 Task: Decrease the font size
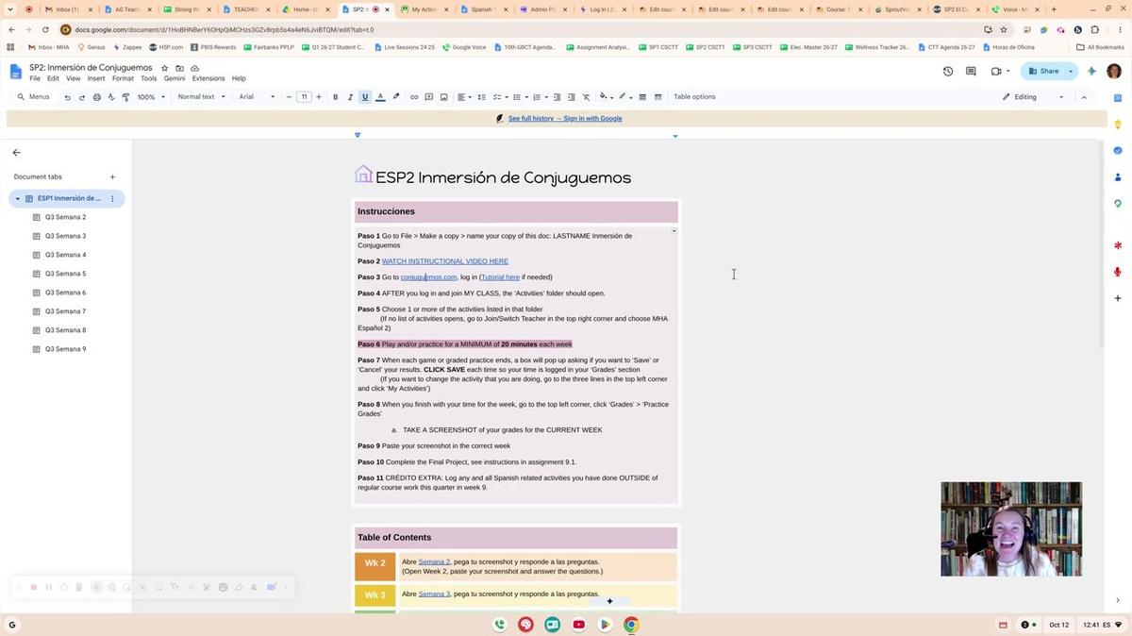[290, 97]
